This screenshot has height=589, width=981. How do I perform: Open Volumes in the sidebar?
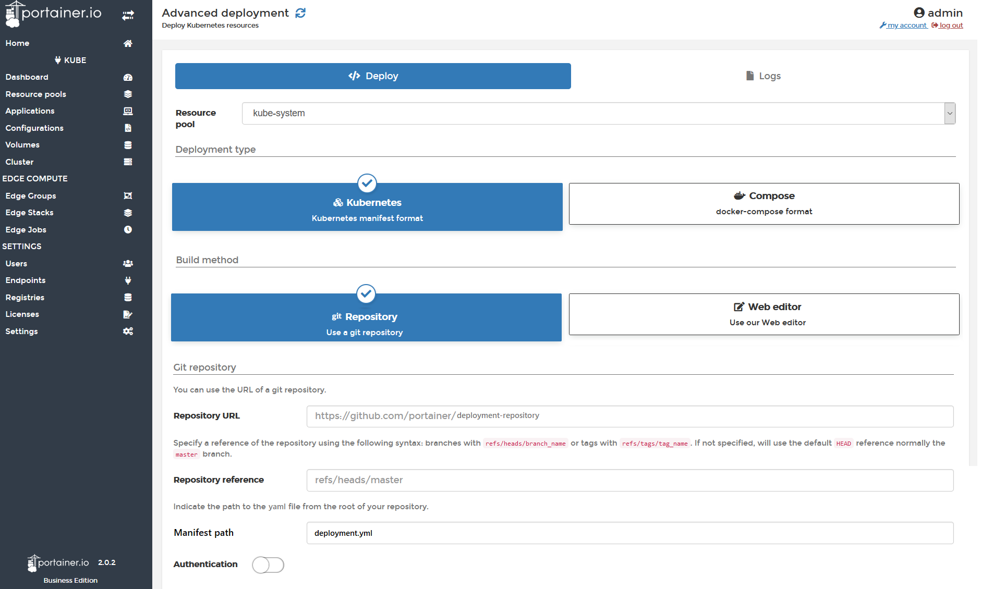[x=22, y=145]
